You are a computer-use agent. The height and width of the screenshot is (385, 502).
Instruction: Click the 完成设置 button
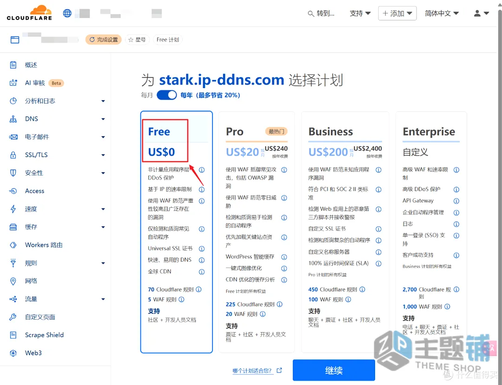point(103,39)
